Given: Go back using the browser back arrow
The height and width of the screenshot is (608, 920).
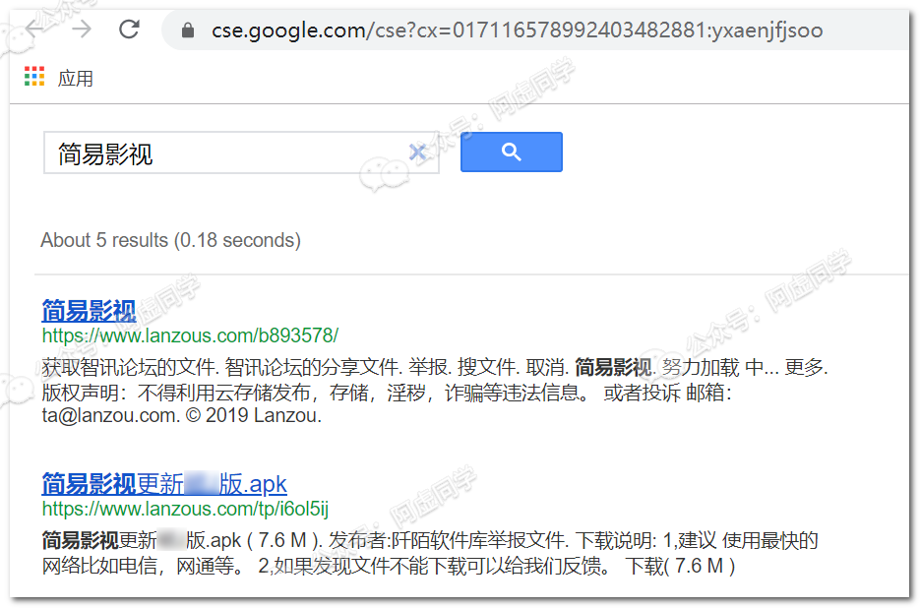Looking at the screenshot, I should coord(33,29).
